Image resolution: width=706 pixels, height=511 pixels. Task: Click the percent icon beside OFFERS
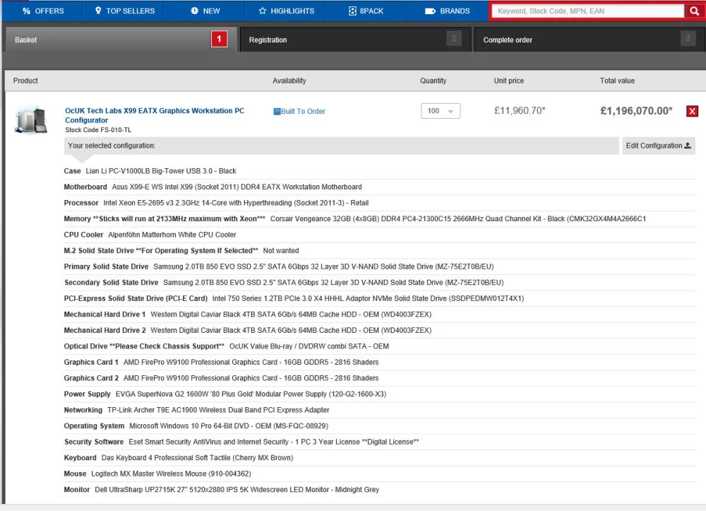click(27, 11)
